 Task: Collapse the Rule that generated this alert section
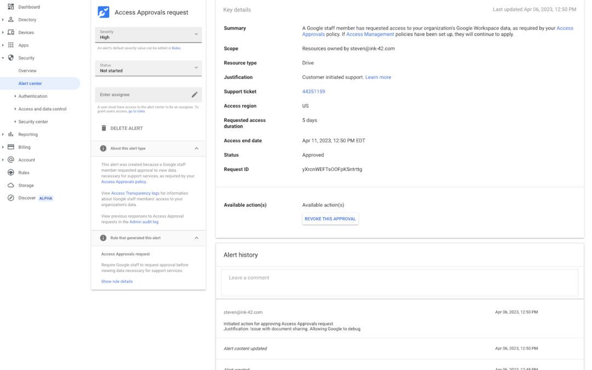tap(197, 238)
